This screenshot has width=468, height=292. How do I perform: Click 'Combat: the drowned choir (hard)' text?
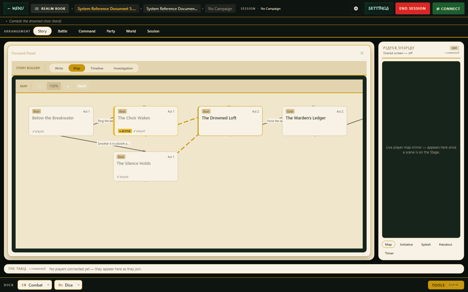pos(35,21)
